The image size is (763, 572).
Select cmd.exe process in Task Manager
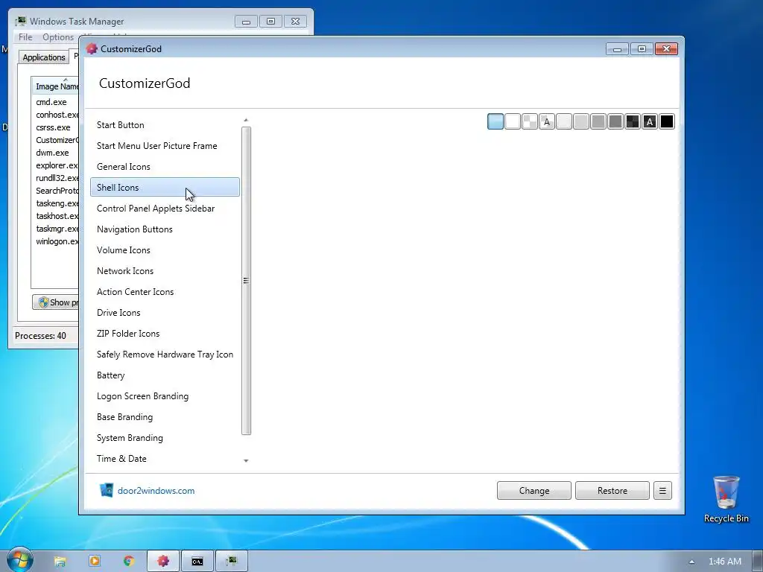click(x=55, y=102)
